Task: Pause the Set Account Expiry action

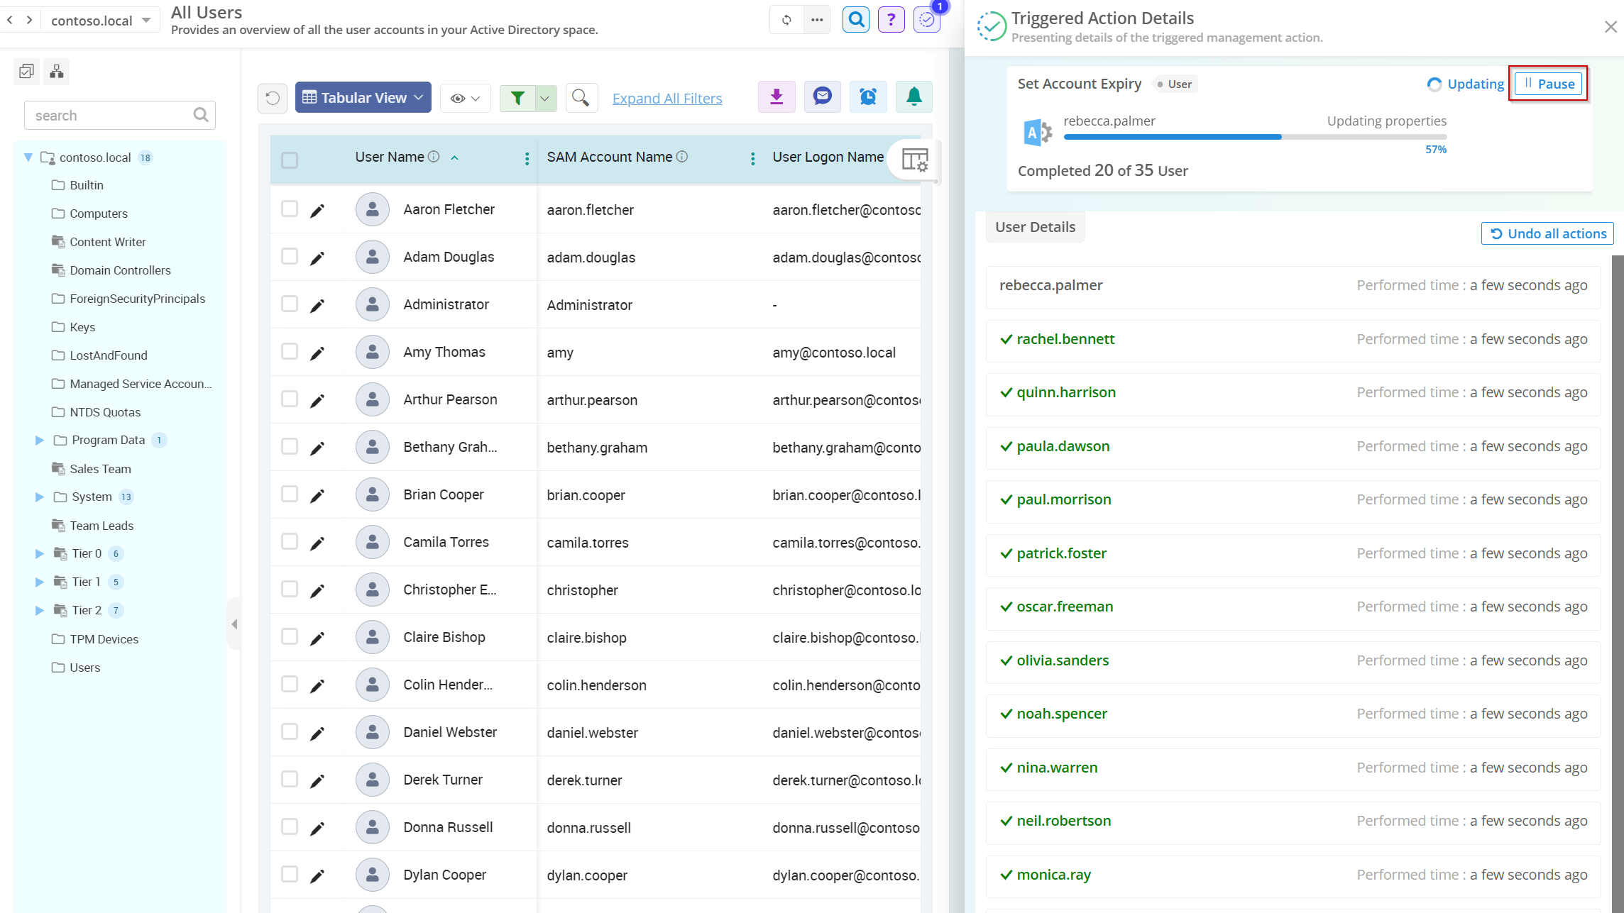Action: [x=1548, y=84]
